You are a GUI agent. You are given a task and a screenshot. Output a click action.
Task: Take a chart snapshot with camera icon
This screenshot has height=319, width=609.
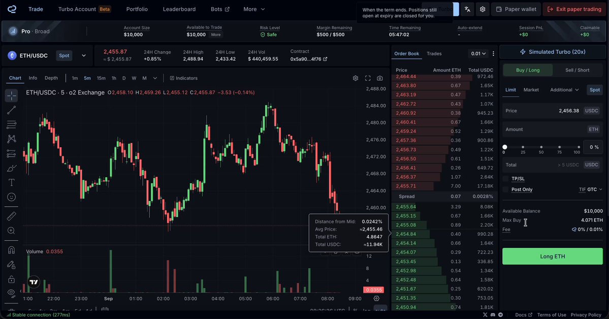[380, 78]
